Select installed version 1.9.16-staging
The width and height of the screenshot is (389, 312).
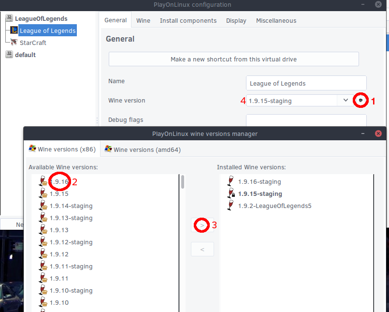(259, 182)
